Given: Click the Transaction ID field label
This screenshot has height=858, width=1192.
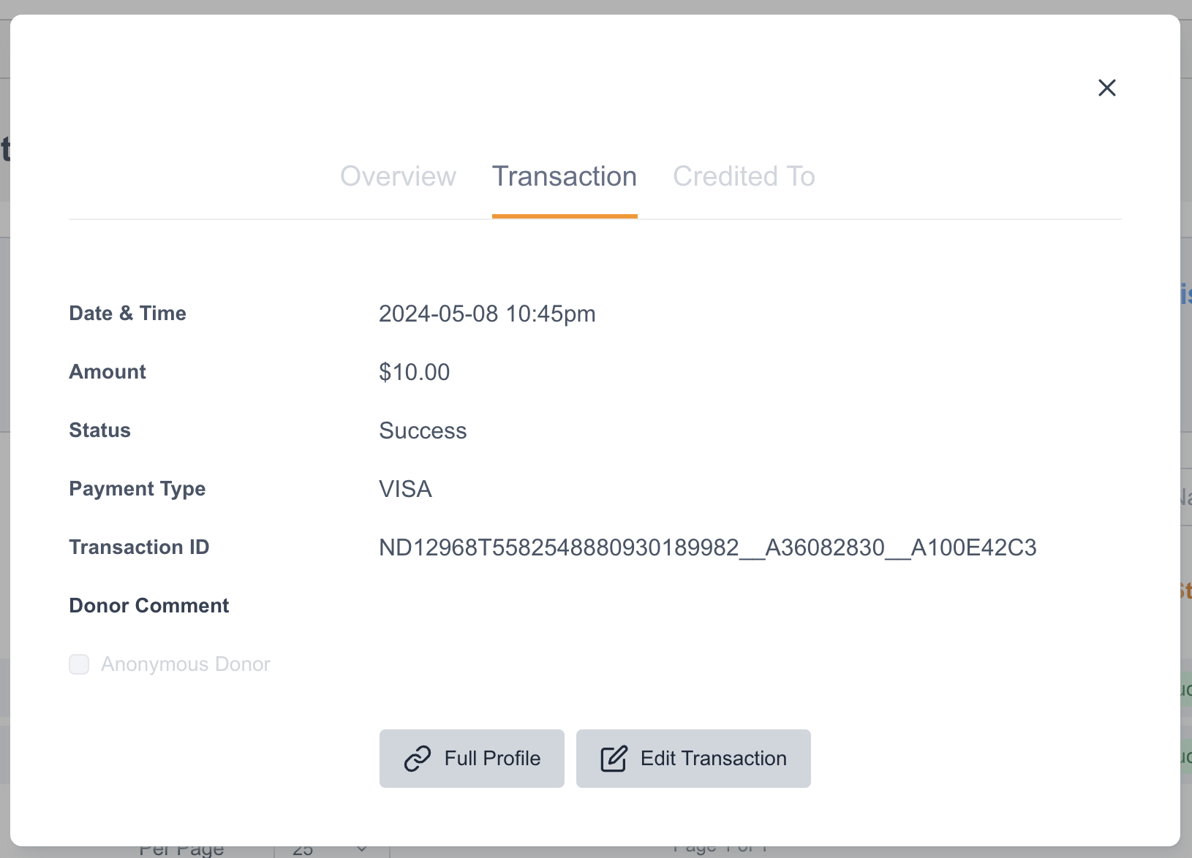Looking at the screenshot, I should click(139, 547).
